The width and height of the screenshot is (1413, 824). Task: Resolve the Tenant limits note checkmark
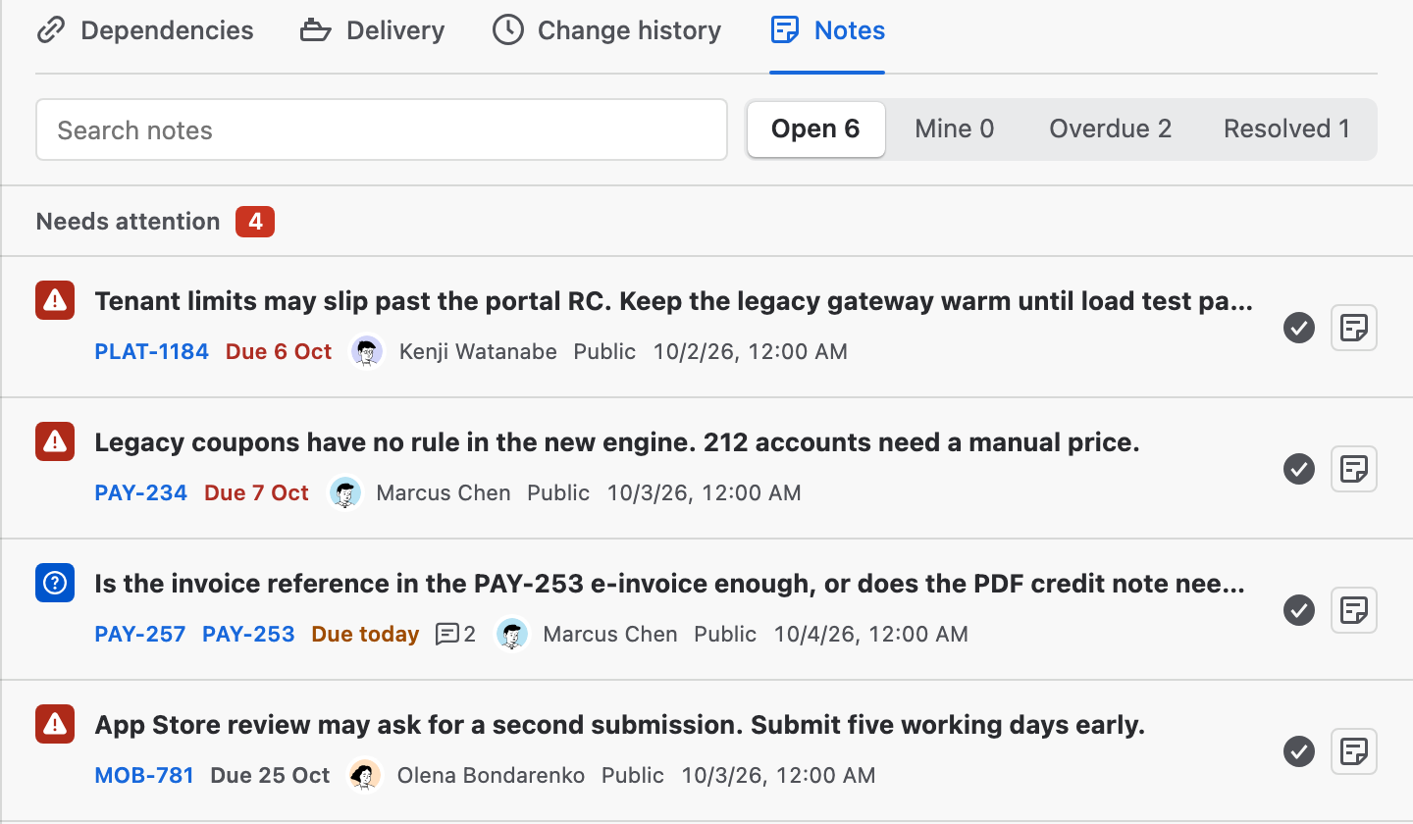(x=1299, y=328)
